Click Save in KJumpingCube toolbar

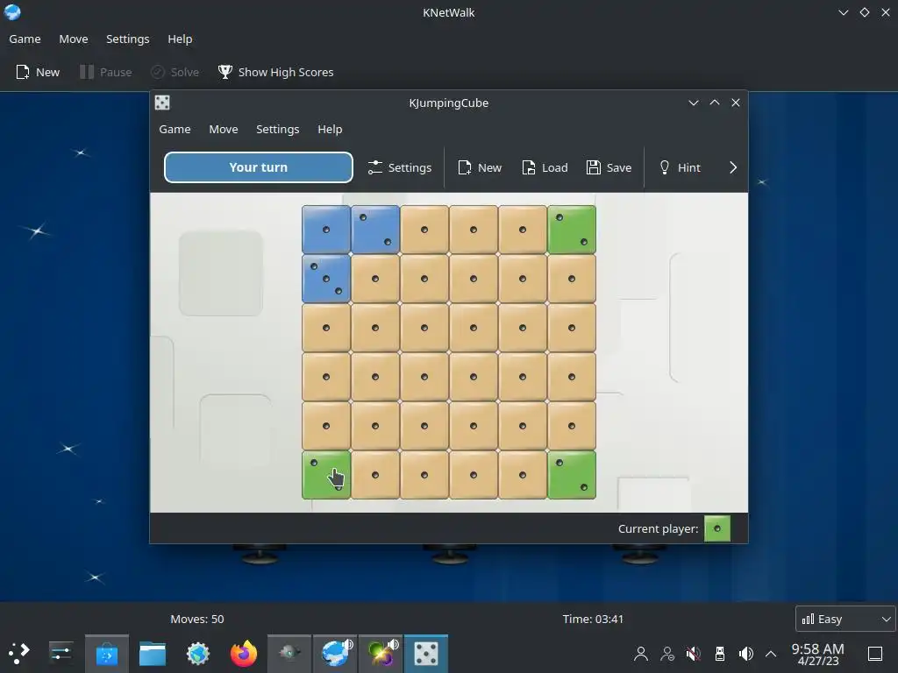pyautogui.click(x=609, y=167)
